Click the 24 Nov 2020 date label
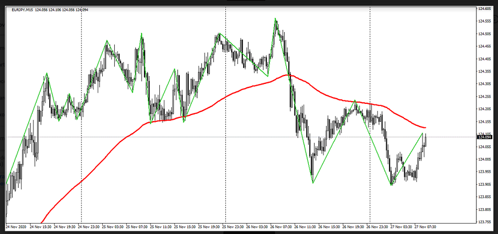The height and width of the screenshot is (234, 498). [16, 228]
